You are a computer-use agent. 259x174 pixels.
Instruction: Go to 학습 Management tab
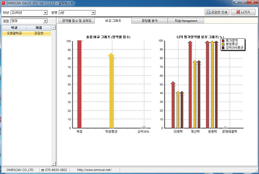(186, 21)
